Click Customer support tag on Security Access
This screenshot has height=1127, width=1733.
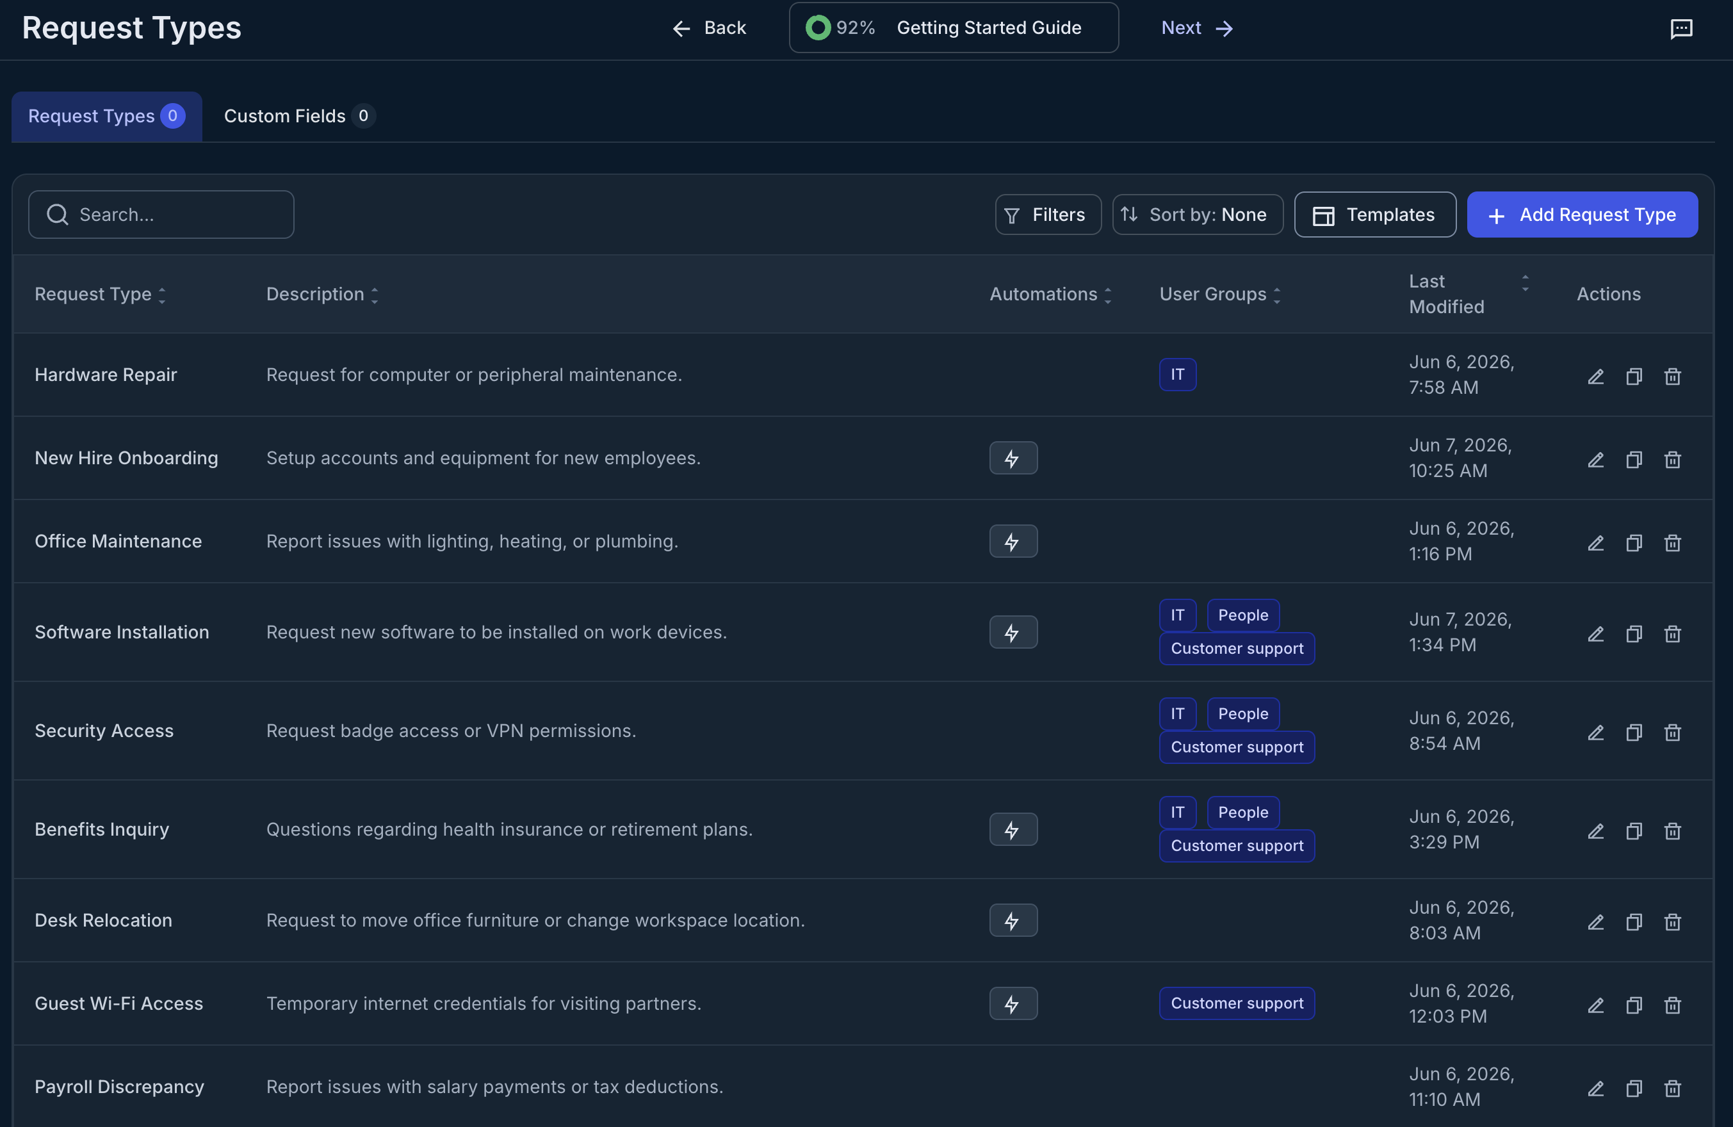tap(1237, 747)
